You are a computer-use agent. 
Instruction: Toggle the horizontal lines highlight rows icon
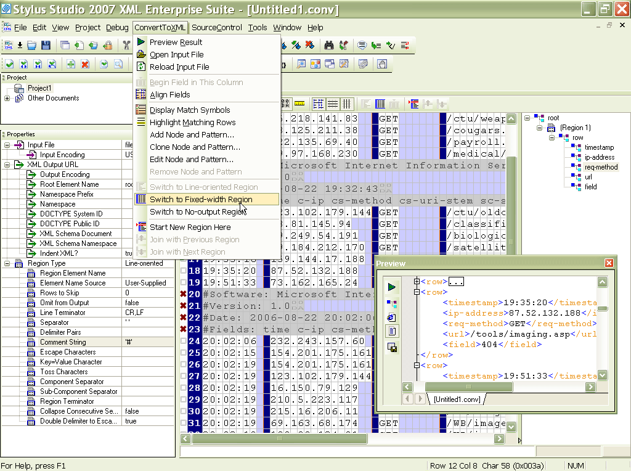[332, 104]
